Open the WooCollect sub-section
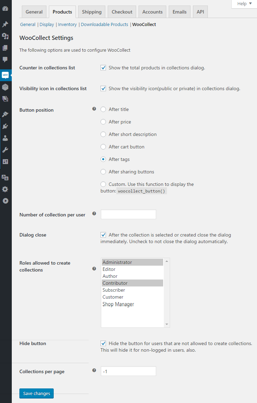The image size is (257, 403). coord(144,24)
